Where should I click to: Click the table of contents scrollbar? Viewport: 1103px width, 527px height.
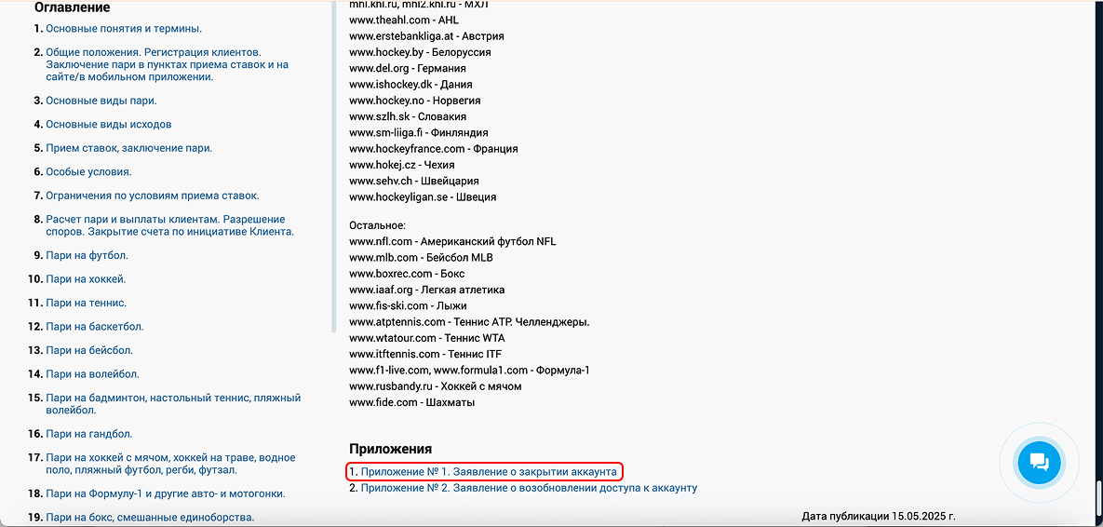334,166
